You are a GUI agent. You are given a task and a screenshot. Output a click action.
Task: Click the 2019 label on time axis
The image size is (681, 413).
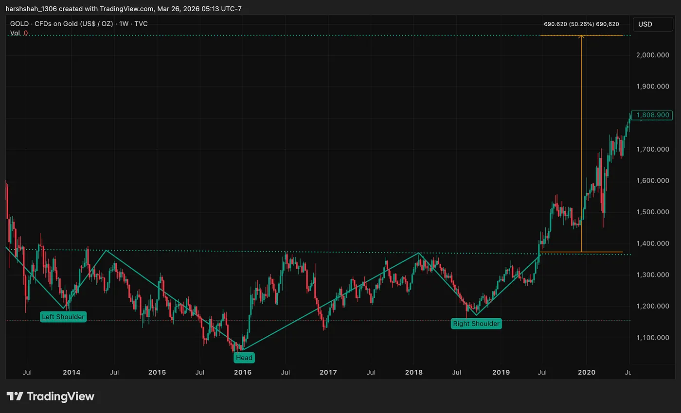(x=501, y=372)
